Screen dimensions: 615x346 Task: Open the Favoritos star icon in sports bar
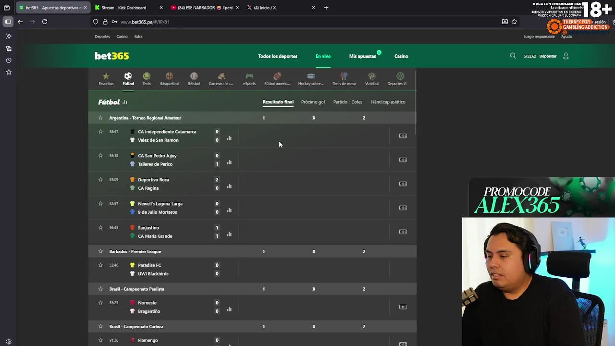[x=106, y=79]
